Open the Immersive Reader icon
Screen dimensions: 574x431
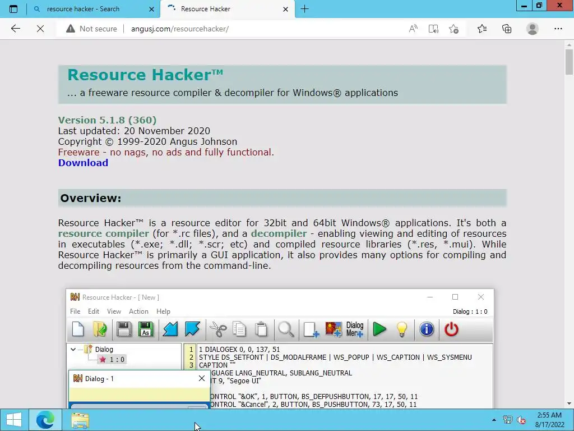(x=433, y=29)
